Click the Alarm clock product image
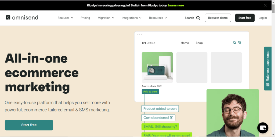Screen dimensions: 275x137 coord(157,67)
